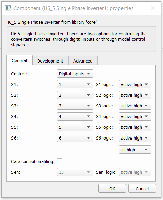The width and height of the screenshot is (163, 200).
Task: Enable the Gate control enabling checkbox
Action: pyautogui.click(x=60, y=161)
